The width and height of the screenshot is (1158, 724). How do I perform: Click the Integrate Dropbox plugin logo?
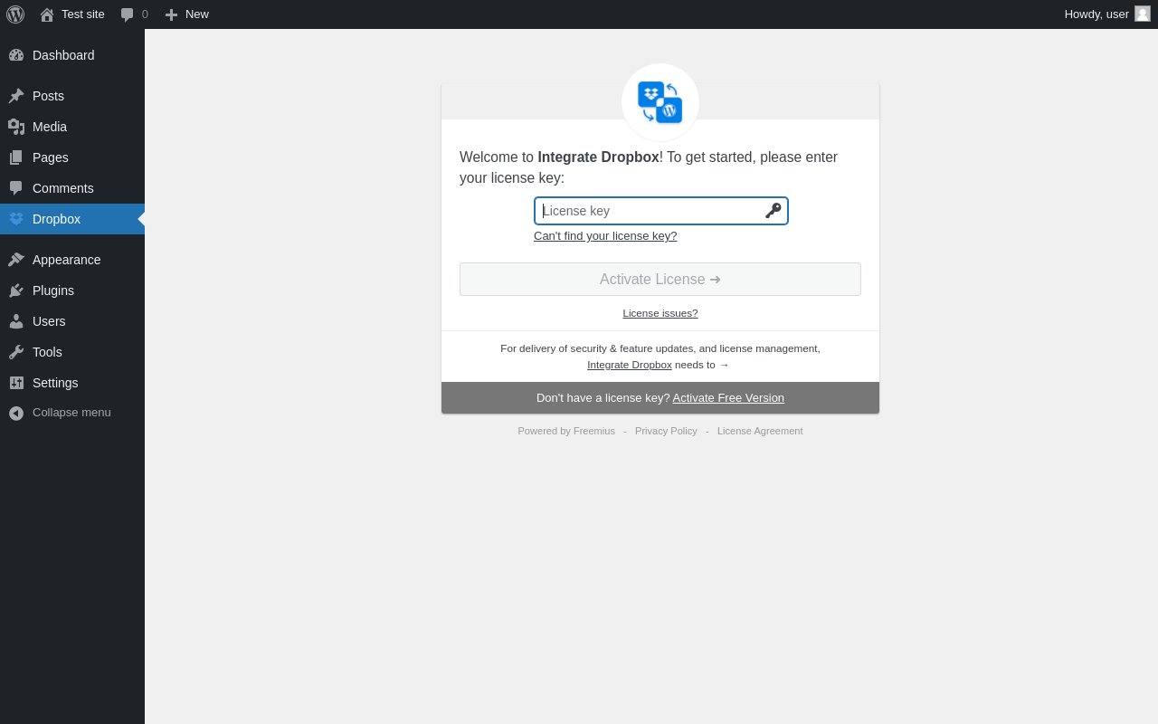(660, 102)
